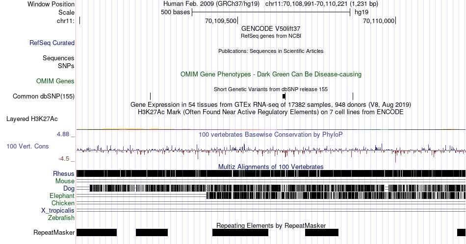The height and width of the screenshot is (244, 466).
Task: Click the hg19 label beside scale bar
Action: [x=362, y=12]
